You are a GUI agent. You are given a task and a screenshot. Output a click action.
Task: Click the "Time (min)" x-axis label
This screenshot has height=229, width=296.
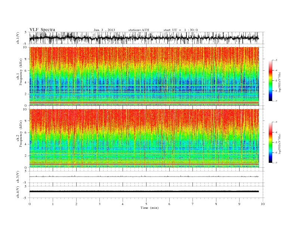tap(149, 208)
